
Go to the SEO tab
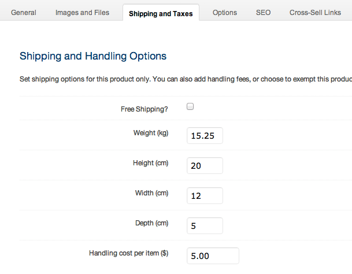(x=263, y=13)
